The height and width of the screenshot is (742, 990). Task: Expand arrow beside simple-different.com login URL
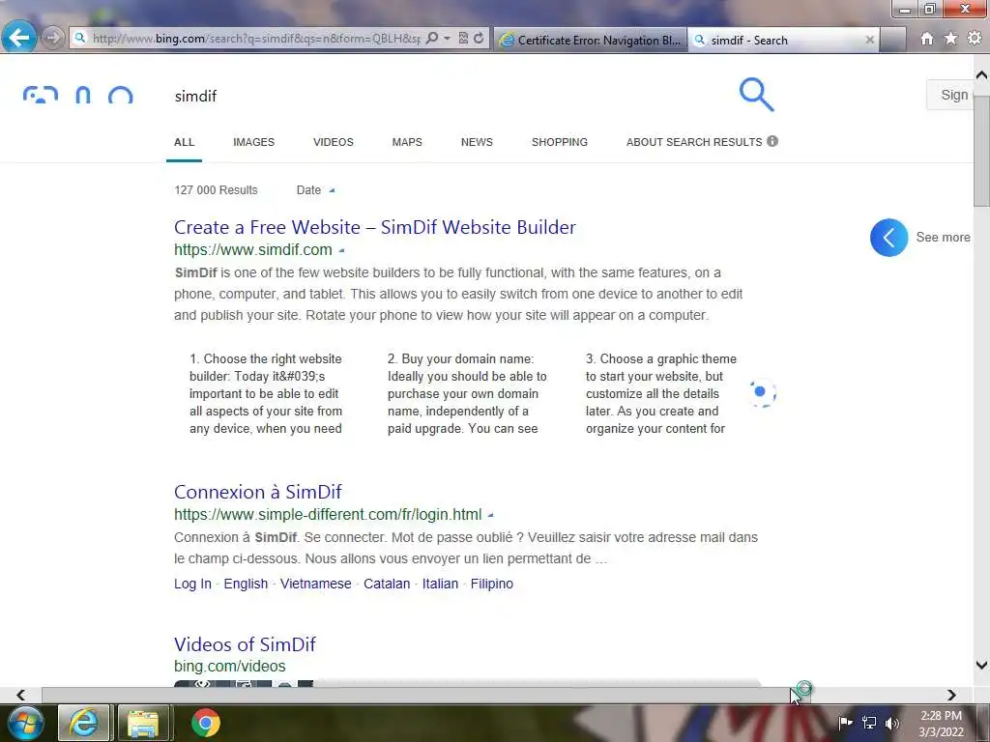[x=490, y=516]
